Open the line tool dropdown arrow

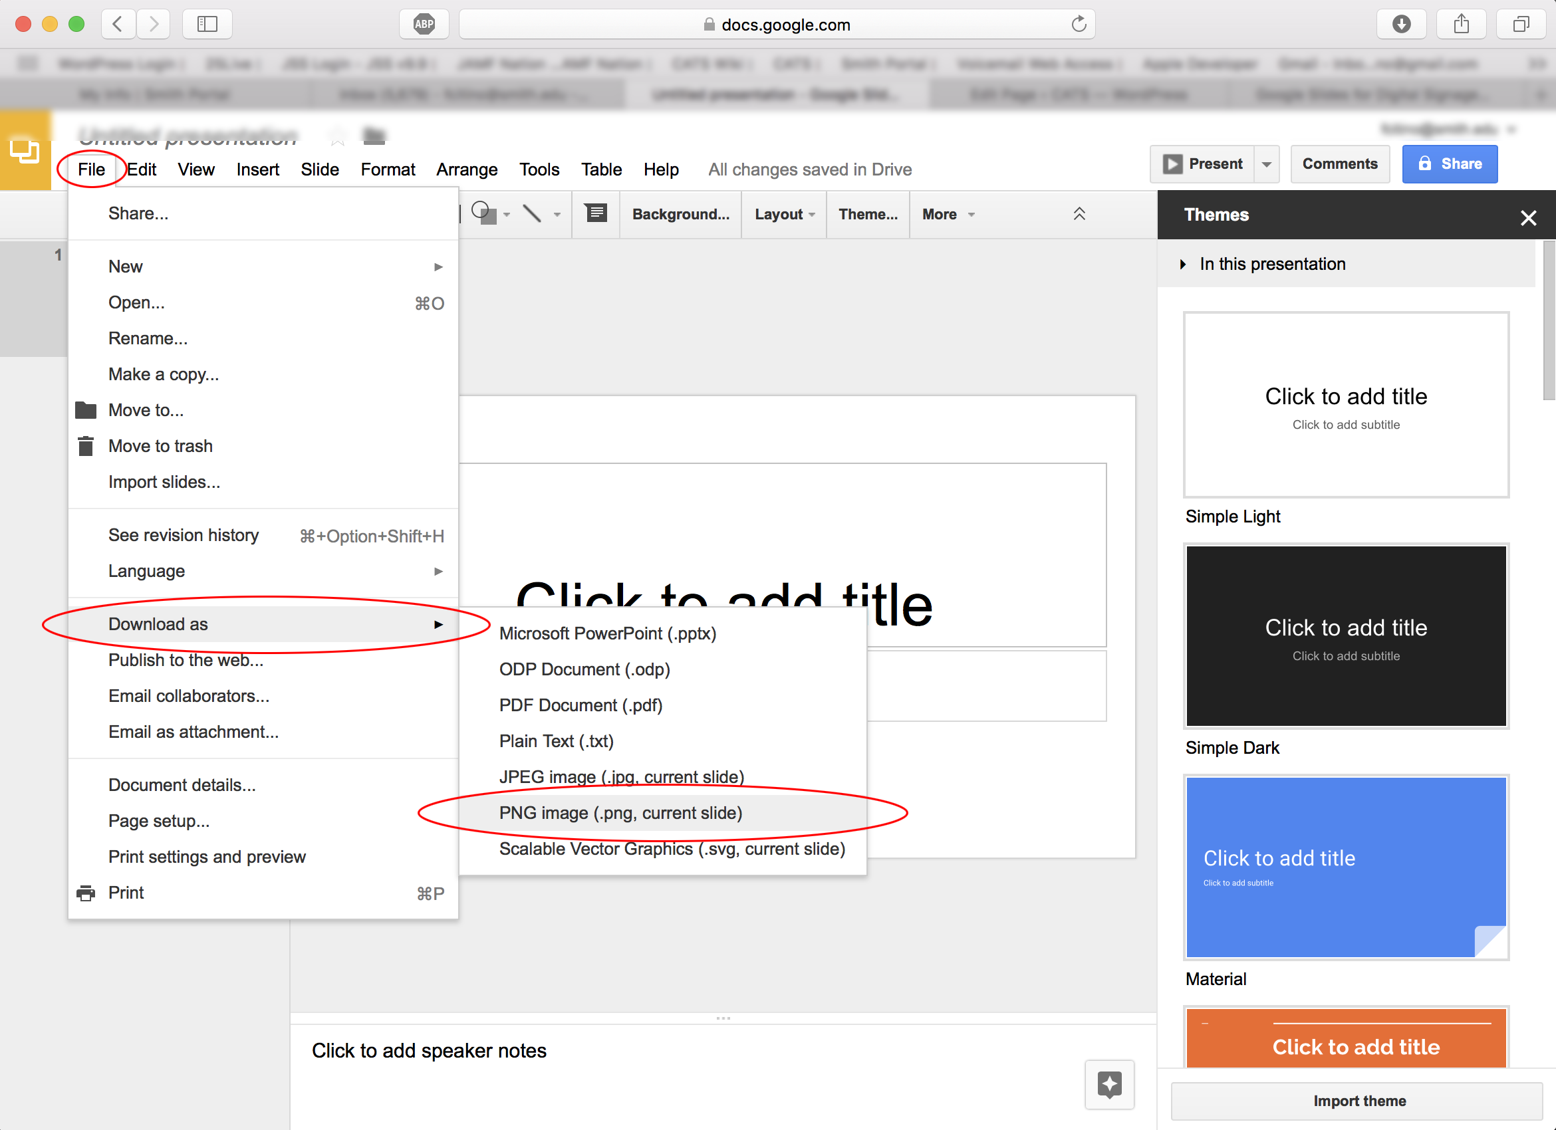click(557, 215)
